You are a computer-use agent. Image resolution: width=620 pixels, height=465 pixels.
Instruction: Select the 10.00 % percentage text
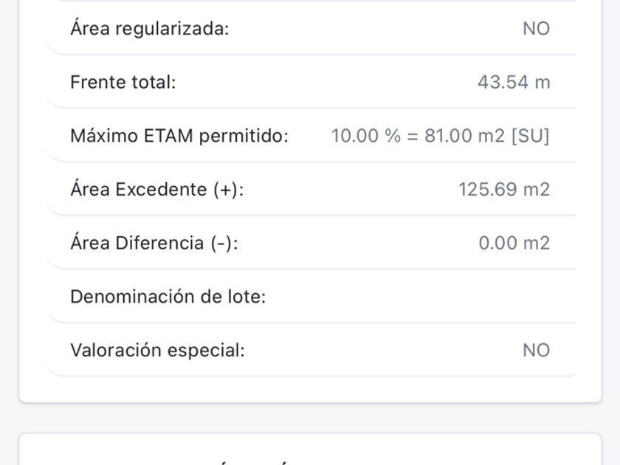(365, 136)
